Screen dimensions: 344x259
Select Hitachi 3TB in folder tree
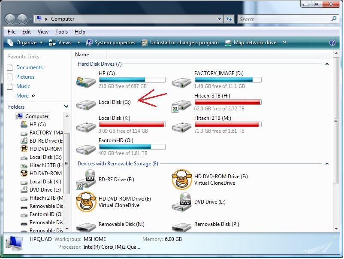(x=42, y=165)
